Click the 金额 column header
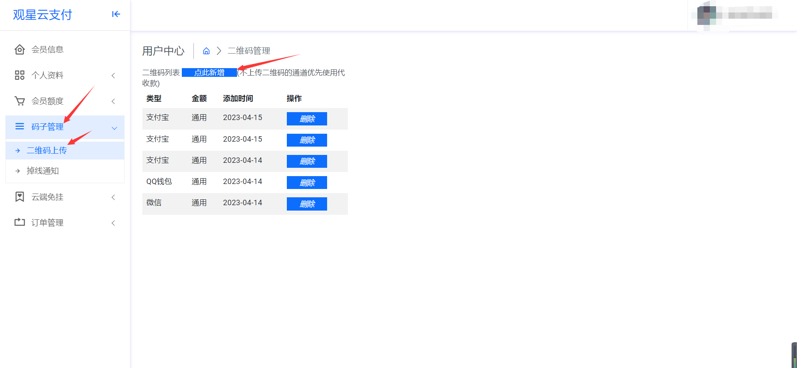 click(x=199, y=98)
